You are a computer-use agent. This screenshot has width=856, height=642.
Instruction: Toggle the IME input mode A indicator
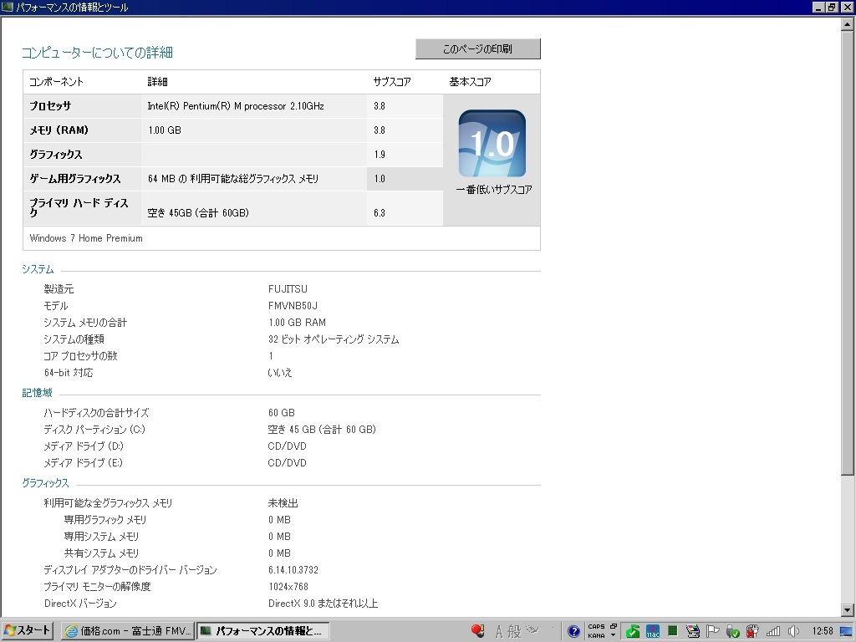tap(498, 632)
